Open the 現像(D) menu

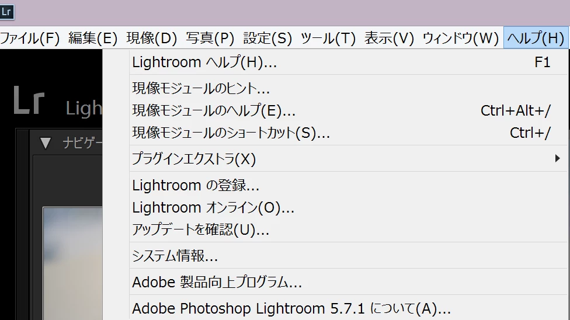point(152,38)
